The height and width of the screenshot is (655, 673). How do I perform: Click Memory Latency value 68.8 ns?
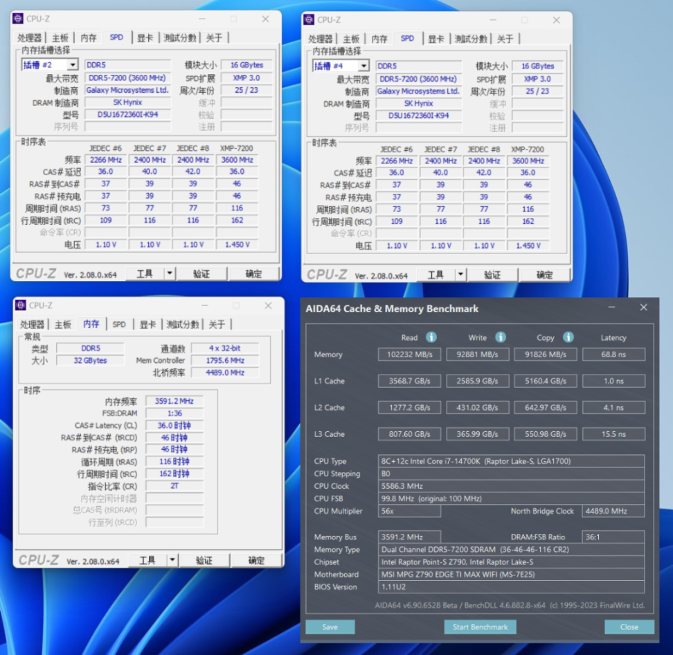[x=613, y=355]
